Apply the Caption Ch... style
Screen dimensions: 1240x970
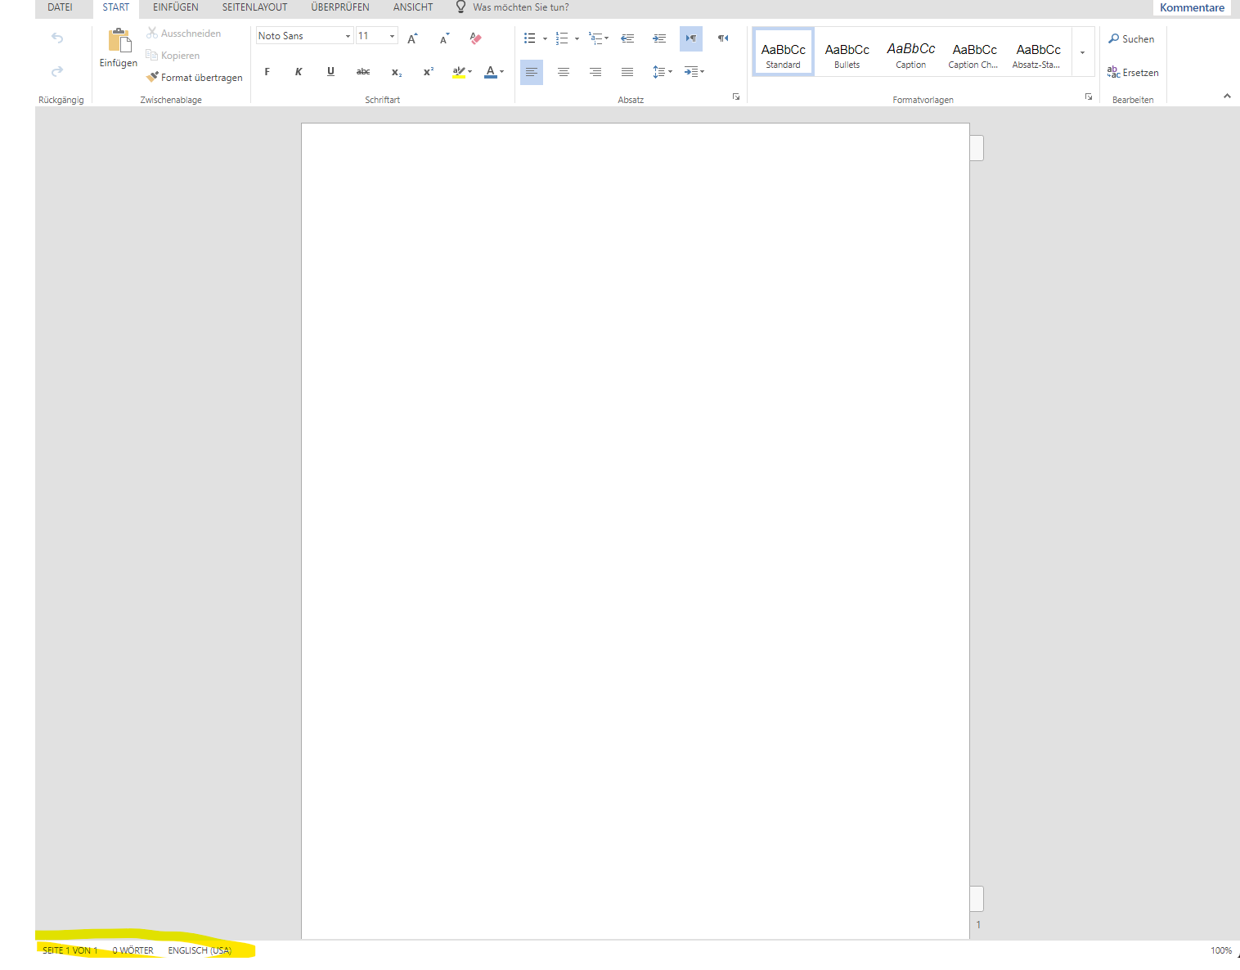coord(975,52)
